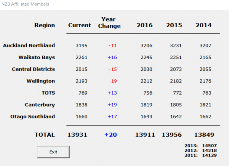Click the Year Change column header
The height and width of the screenshot is (166, 229).
click(x=109, y=23)
